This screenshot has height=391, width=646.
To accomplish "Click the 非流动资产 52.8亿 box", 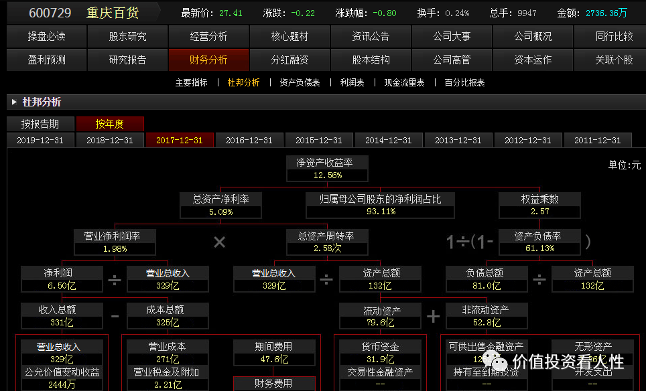I will [487, 316].
